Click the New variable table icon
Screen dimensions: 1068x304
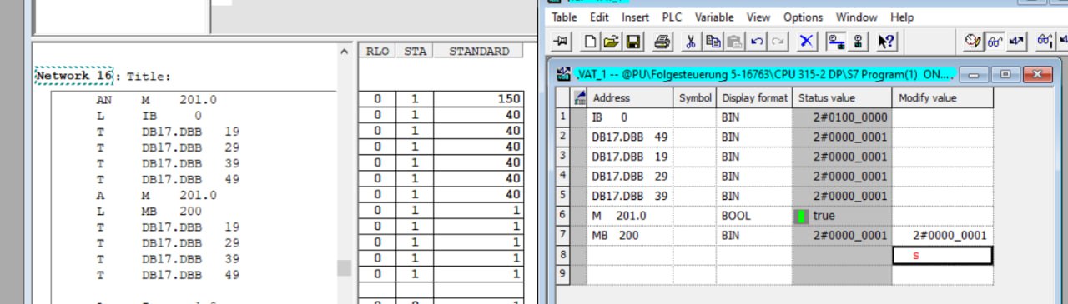(x=591, y=41)
